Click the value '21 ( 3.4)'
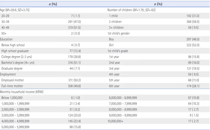Image resolution: width=210 pixels, height=130 pixels. click(75, 104)
